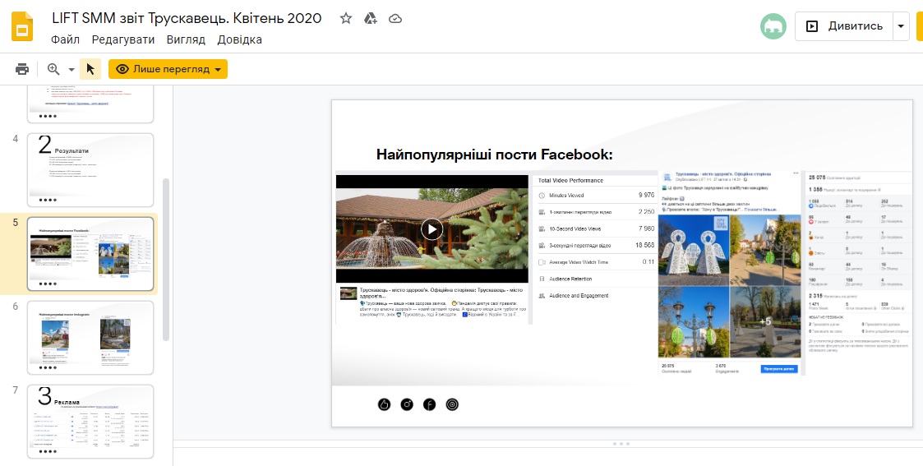The width and height of the screenshot is (923, 466).
Task: Click the small video thumbnail under player
Action: pos(348,293)
